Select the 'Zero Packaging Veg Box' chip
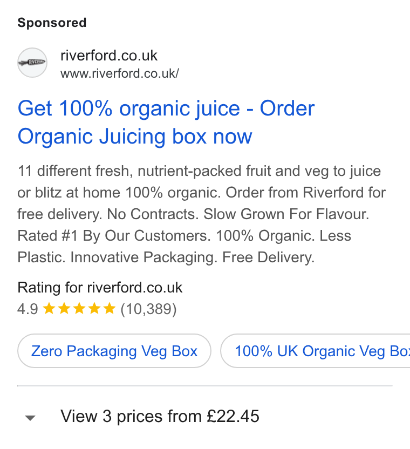 tap(114, 351)
